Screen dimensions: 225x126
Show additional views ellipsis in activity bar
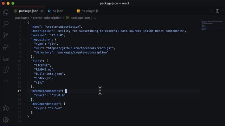pyautogui.click(x=6, y=81)
